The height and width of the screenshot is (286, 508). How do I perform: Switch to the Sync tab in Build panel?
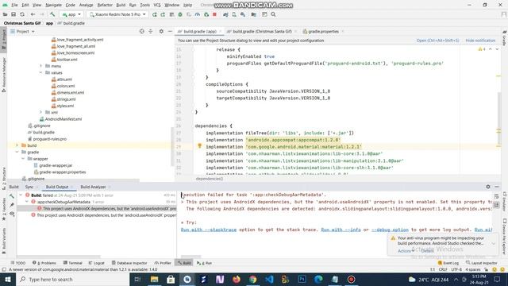point(29,187)
